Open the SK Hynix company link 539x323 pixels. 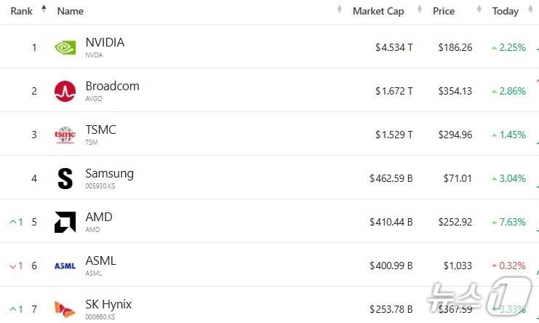pos(108,304)
